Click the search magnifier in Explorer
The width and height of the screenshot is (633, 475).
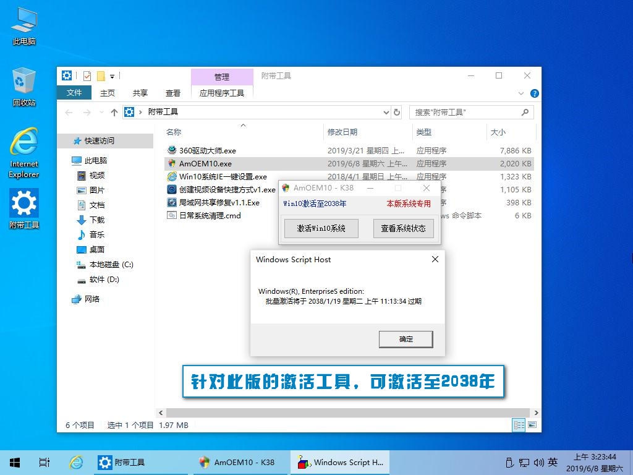525,112
